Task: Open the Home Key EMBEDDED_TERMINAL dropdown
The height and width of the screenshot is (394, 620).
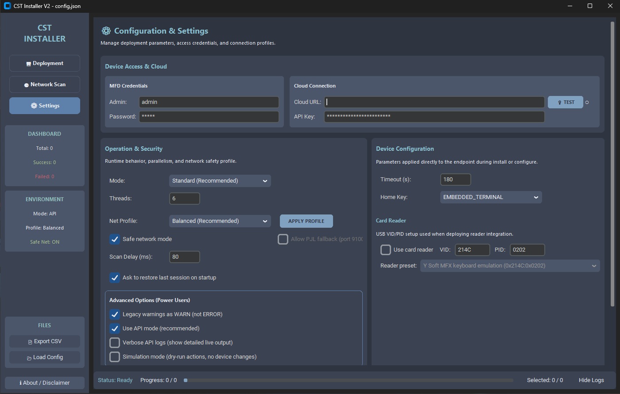Action: pyautogui.click(x=491, y=197)
